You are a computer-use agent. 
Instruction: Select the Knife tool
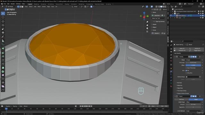point(3,64)
